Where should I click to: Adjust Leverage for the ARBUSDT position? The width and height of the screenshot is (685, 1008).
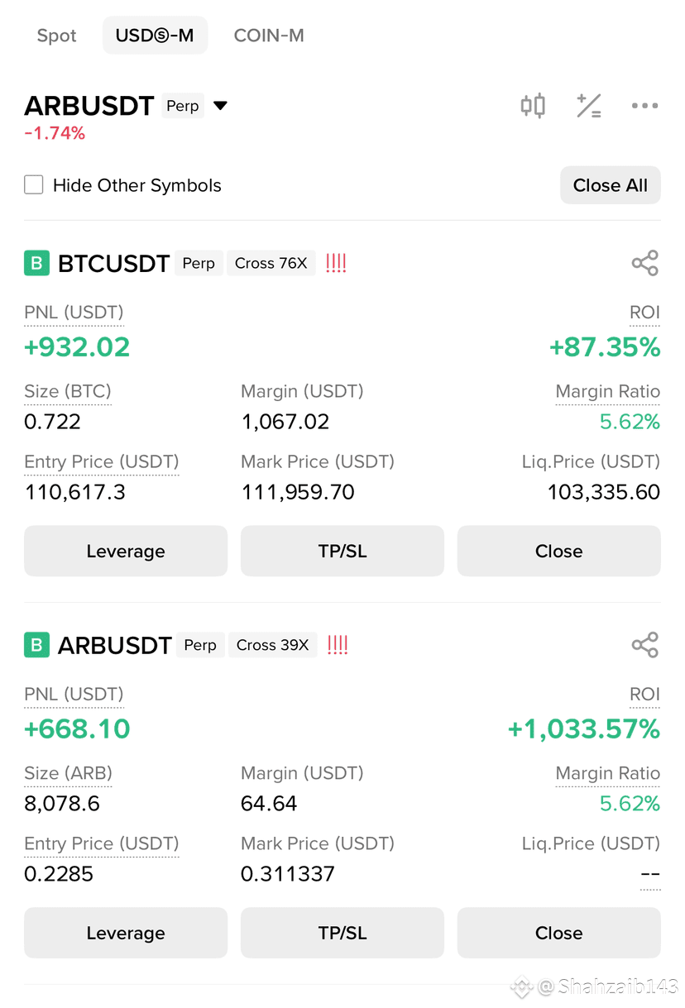point(126,933)
